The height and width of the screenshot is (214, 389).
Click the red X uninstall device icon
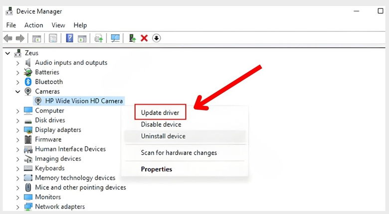pos(144,38)
